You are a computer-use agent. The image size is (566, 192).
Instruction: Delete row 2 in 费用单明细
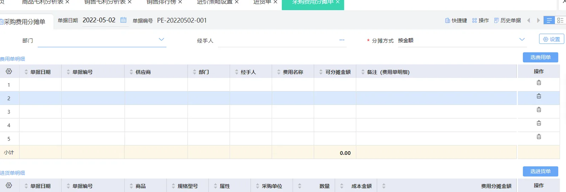(539, 96)
